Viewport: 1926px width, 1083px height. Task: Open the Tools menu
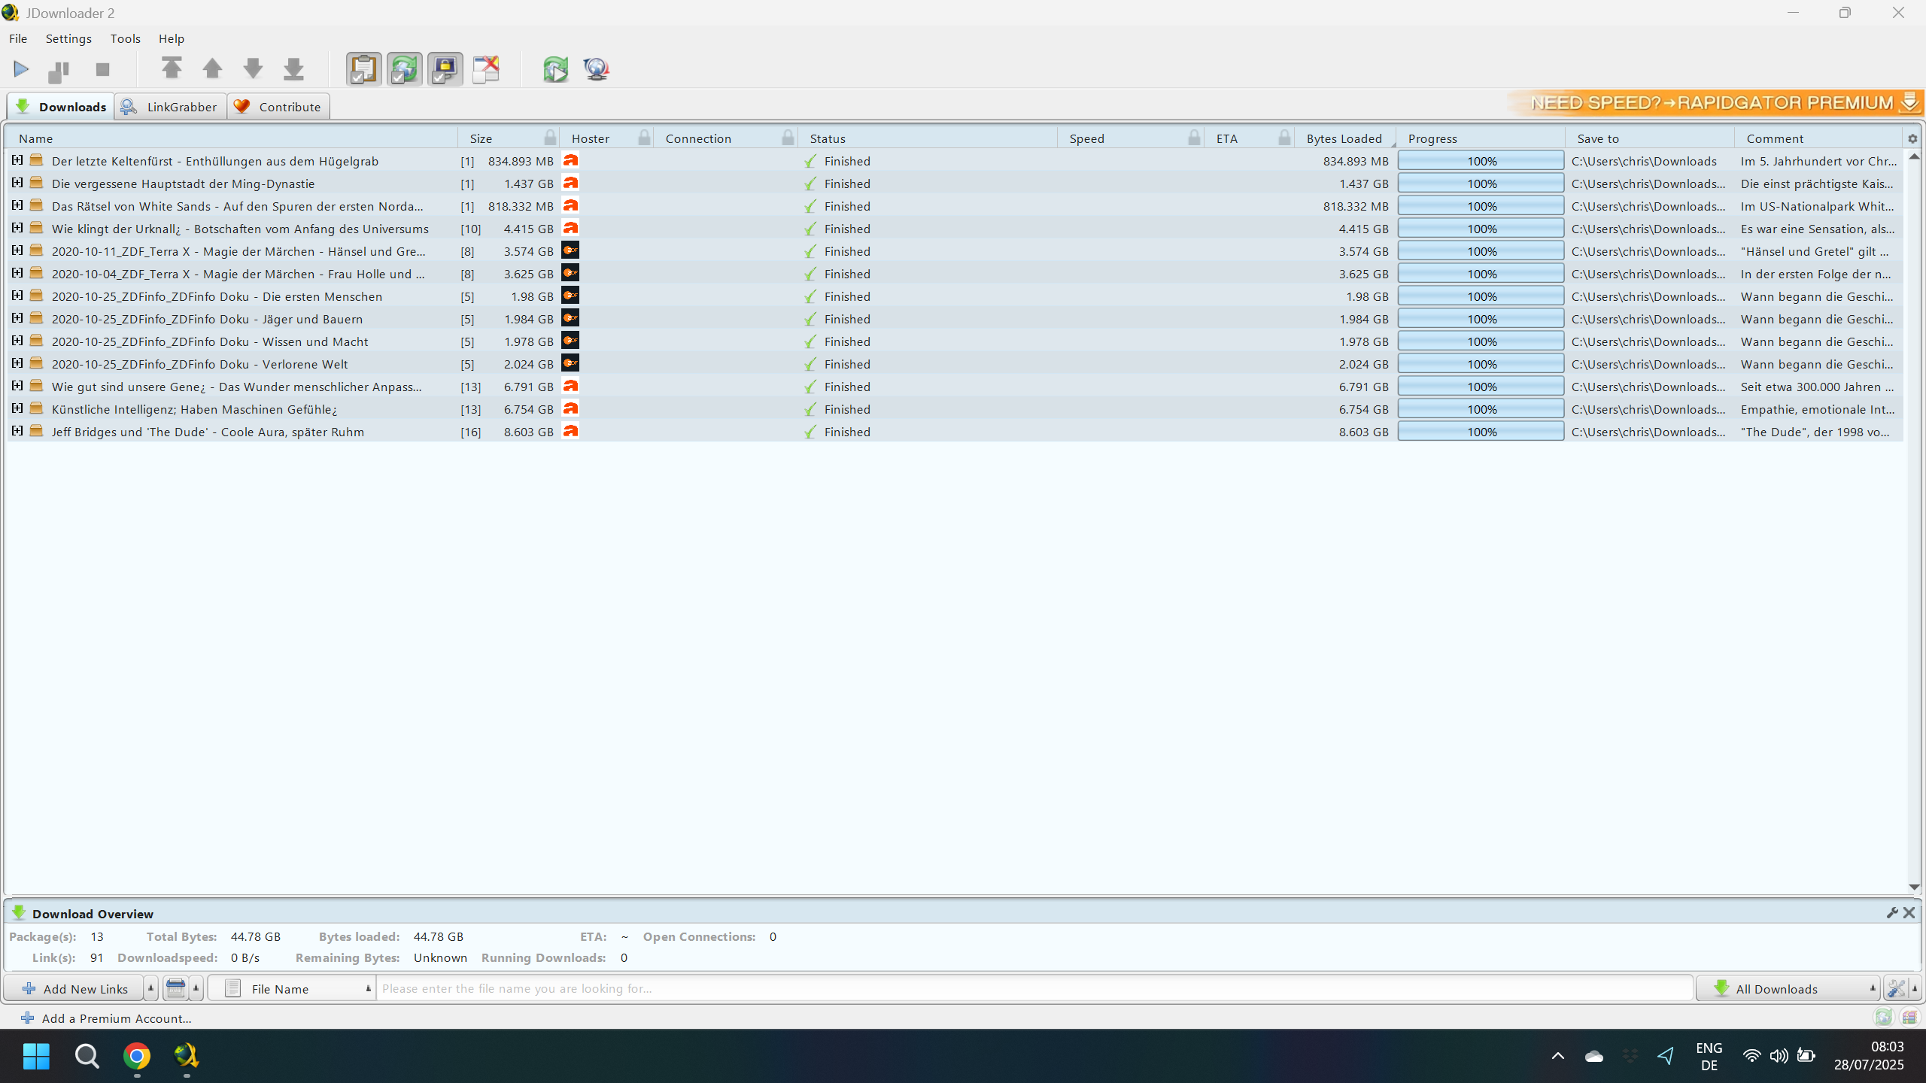tap(125, 38)
